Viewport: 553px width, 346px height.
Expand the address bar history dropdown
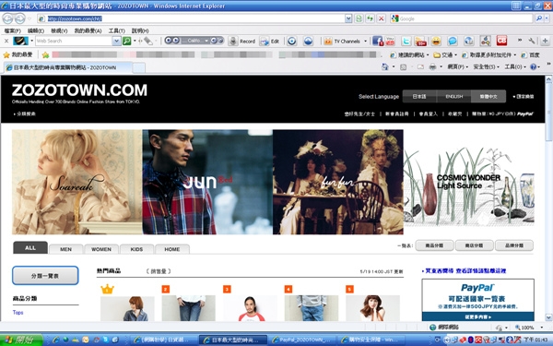coord(348,18)
